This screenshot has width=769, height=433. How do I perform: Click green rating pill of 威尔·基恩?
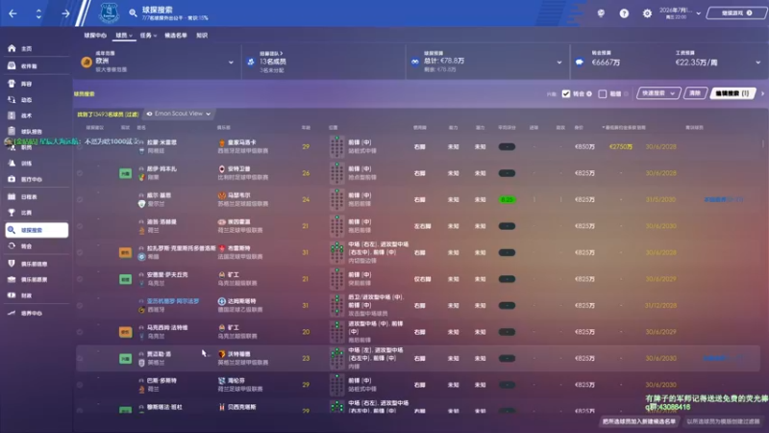507,200
